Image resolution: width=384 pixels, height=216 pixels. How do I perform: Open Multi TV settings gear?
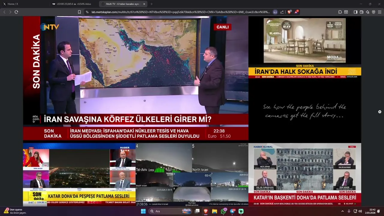pyautogui.click(x=380, y=112)
